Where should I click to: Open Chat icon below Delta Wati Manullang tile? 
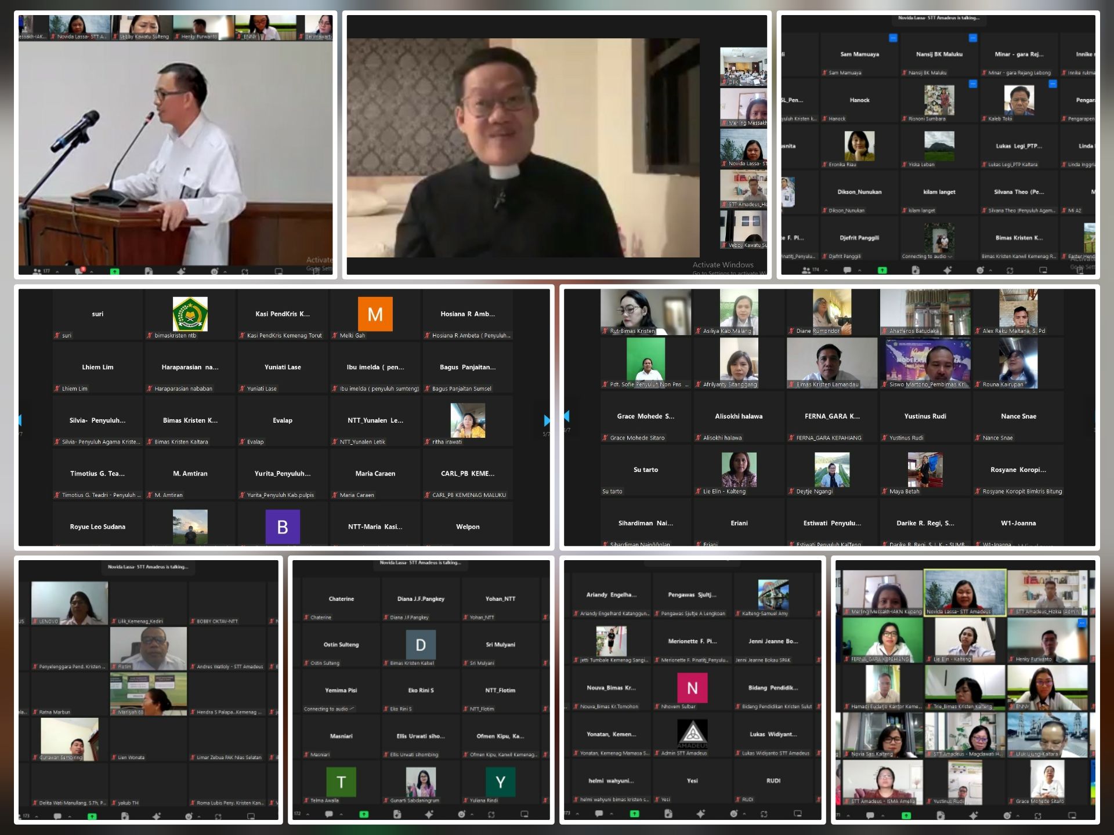pos(57,816)
